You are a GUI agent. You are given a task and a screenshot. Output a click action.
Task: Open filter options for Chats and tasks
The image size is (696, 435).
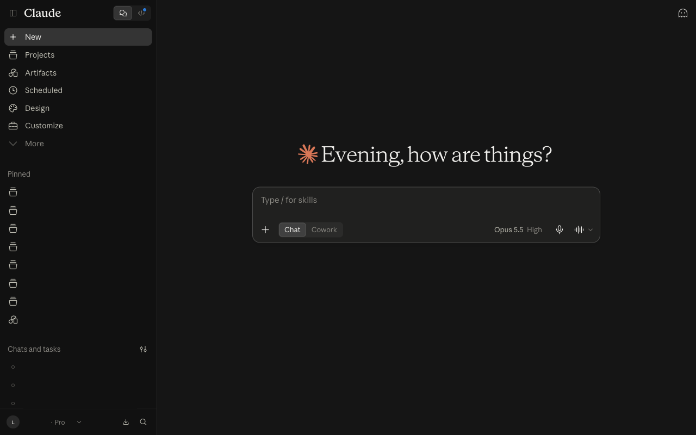(143, 349)
